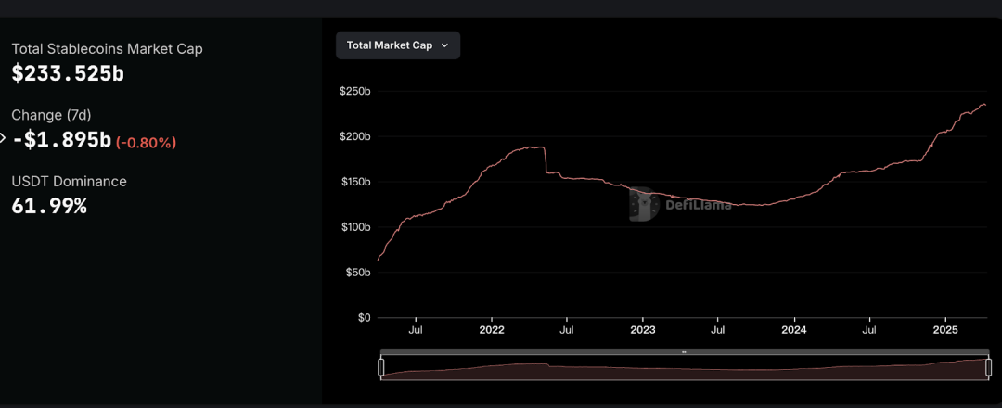
Task: Click the center grip on range selector bar
Action: pos(684,352)
